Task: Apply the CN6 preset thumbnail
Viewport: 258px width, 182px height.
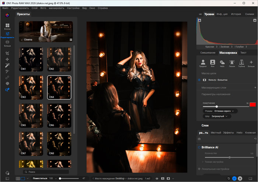Action: (x=59, y=116)
